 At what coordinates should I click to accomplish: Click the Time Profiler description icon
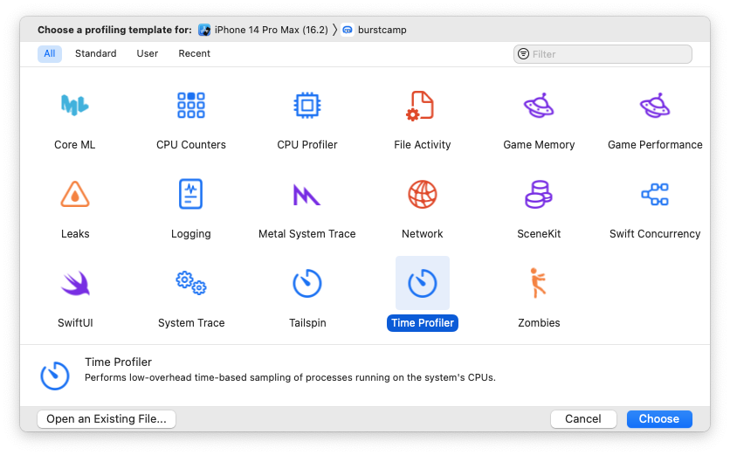click(x=55, y=376)
